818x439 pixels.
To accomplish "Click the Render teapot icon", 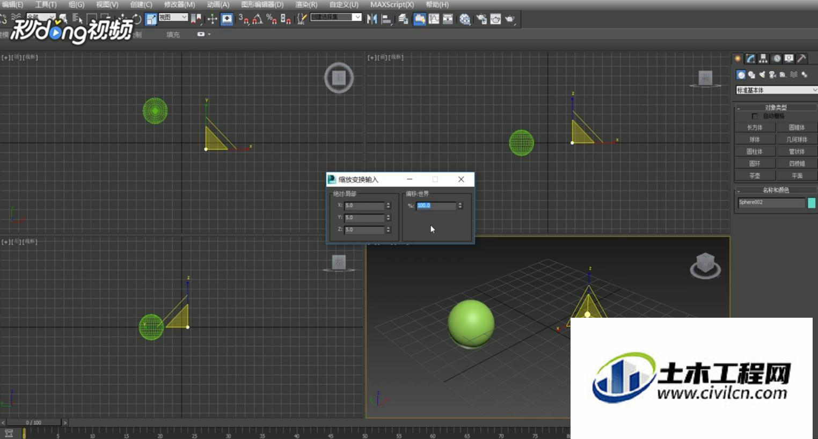I will 509,19.
